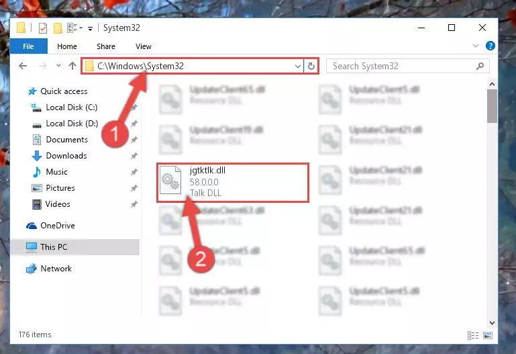The width and height of the screenshot is (516, 354).
Task: Click the Properties checkmark icon in title bar
Action: 43,28
